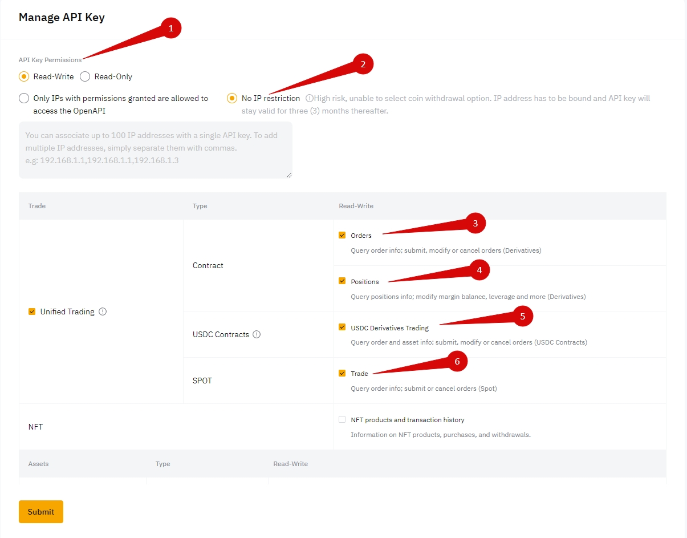
Task: Click the red number 2 marker
Action: tap(363, 64)
